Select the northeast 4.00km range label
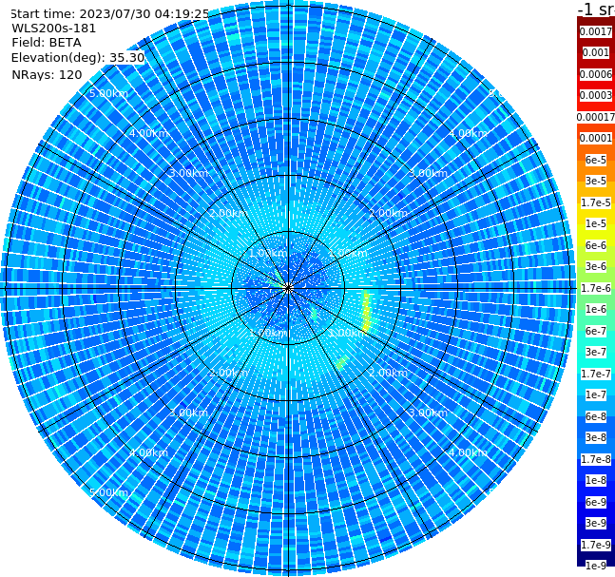The image size is (615, 577). (x=468, y=133)
